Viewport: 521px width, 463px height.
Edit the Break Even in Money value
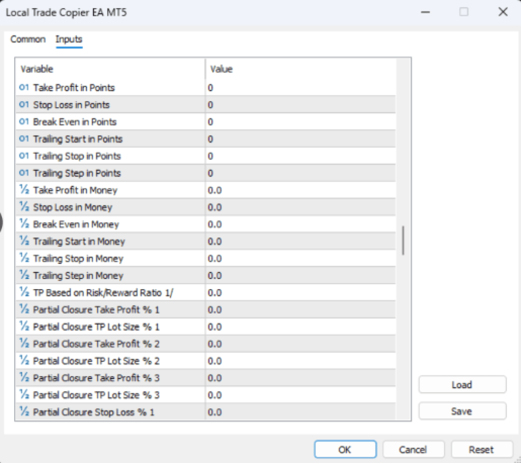(301, 224)
